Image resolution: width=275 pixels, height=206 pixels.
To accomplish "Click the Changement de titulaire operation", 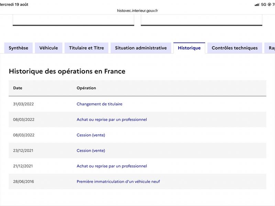I will point(99,104).
